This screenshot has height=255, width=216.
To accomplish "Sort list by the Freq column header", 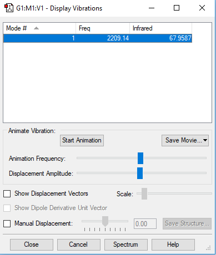I will (103, 28).
